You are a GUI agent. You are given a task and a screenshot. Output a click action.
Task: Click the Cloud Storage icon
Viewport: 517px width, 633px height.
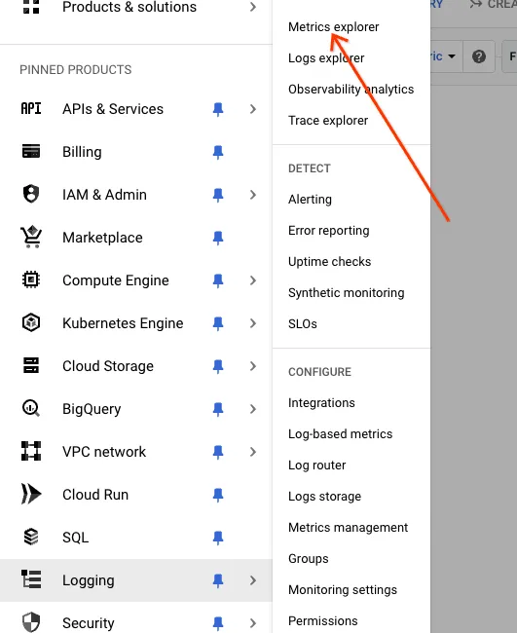click(31, 365)
